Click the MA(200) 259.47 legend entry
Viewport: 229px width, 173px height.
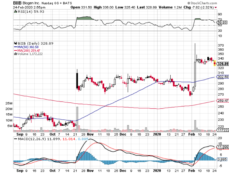(x=27, y=50)
